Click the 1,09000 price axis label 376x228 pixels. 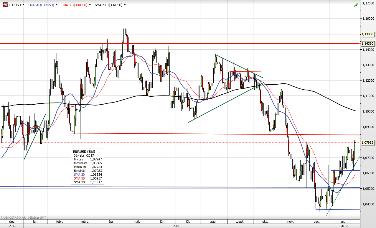click(368, 127)
